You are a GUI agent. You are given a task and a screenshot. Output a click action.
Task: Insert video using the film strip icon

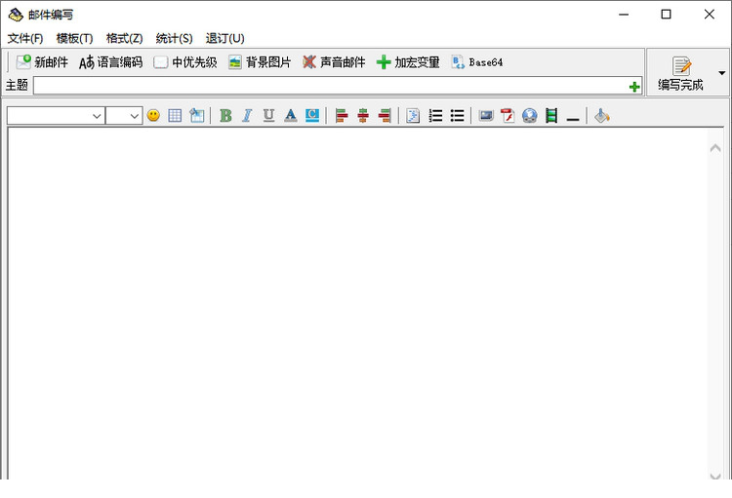click(551, 115)
